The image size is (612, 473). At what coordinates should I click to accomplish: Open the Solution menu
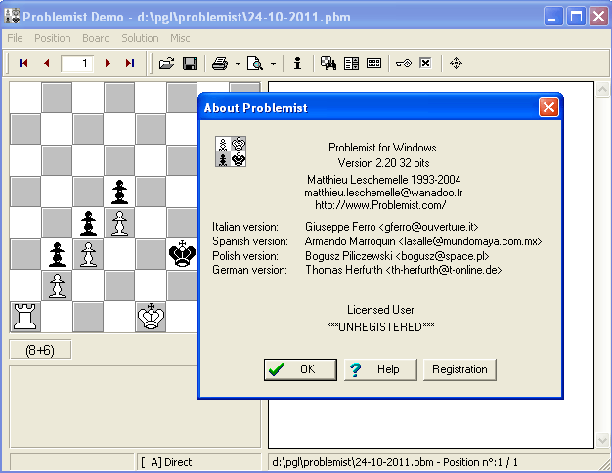(x=140, y=38)
